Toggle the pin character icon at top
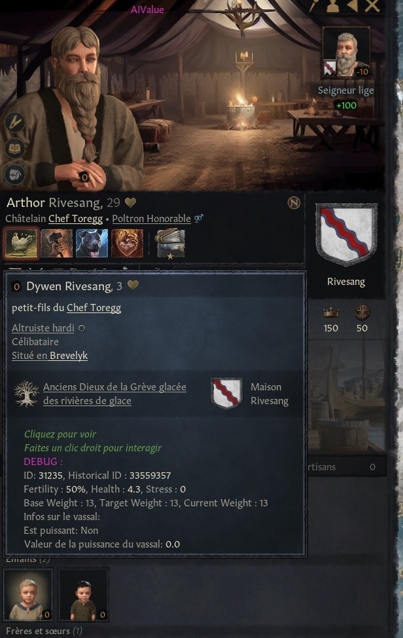Viewport: 403px width, 638px height. 313,6
